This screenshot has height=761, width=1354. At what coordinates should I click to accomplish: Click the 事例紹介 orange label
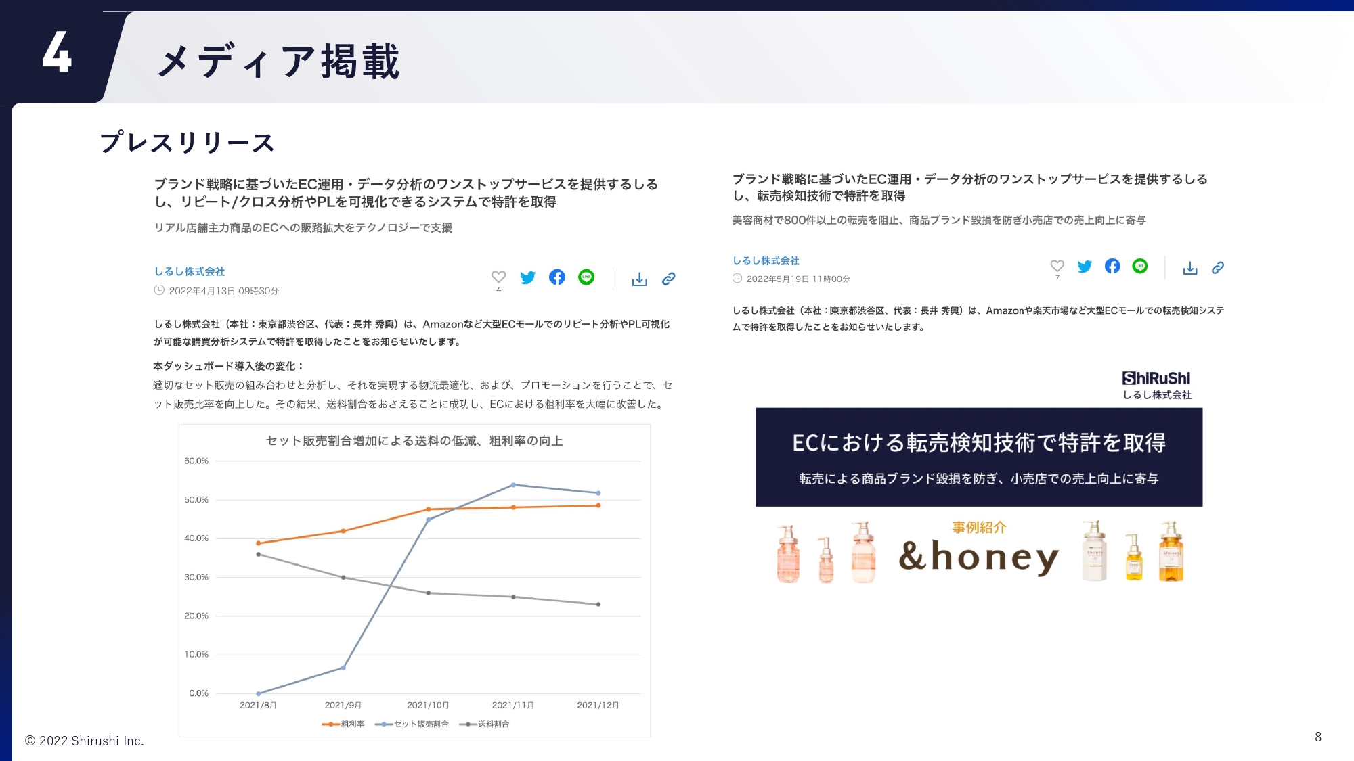click(979, 527)
